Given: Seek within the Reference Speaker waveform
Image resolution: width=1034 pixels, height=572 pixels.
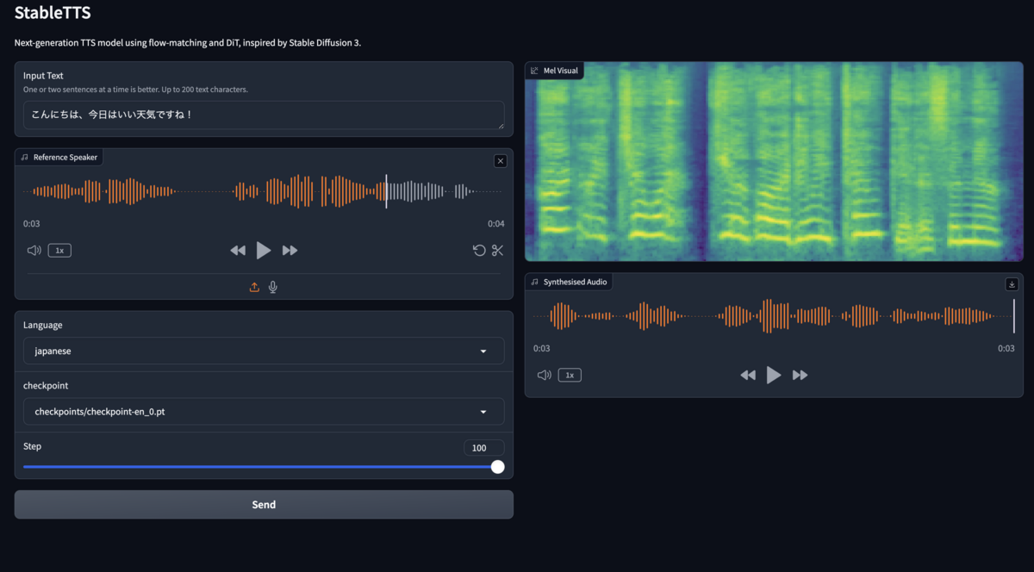Looking at the screenshot, I should (x=264, y=191).
